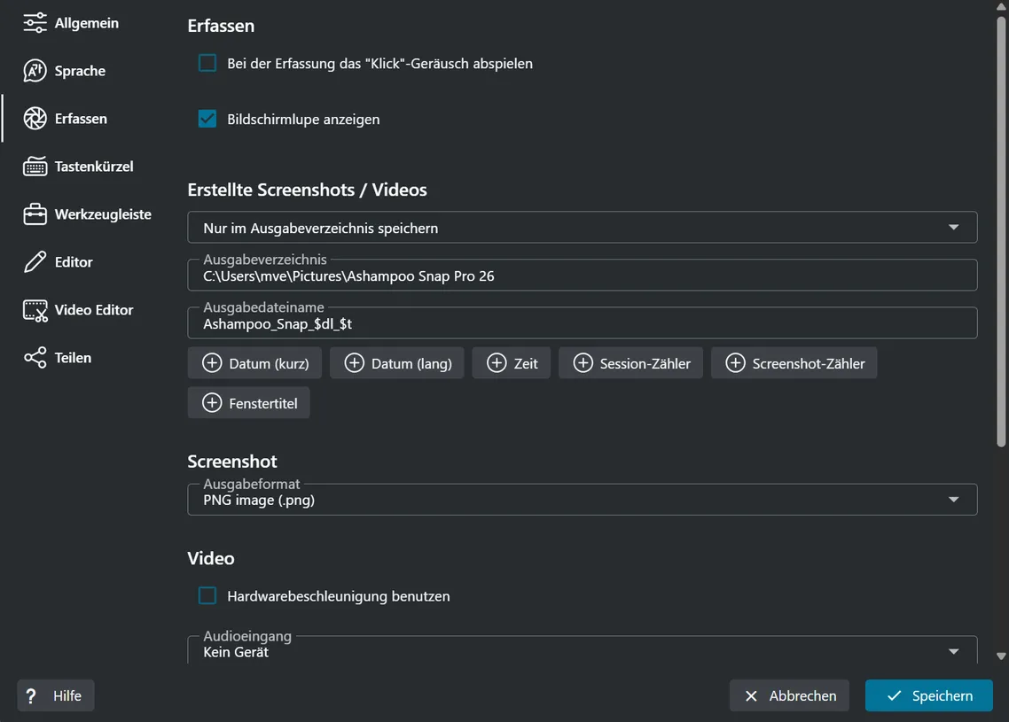This screenshot has width=1009, height=722.
Task: Click the plus icon on Datum (lang)
Action: [354, 362]
